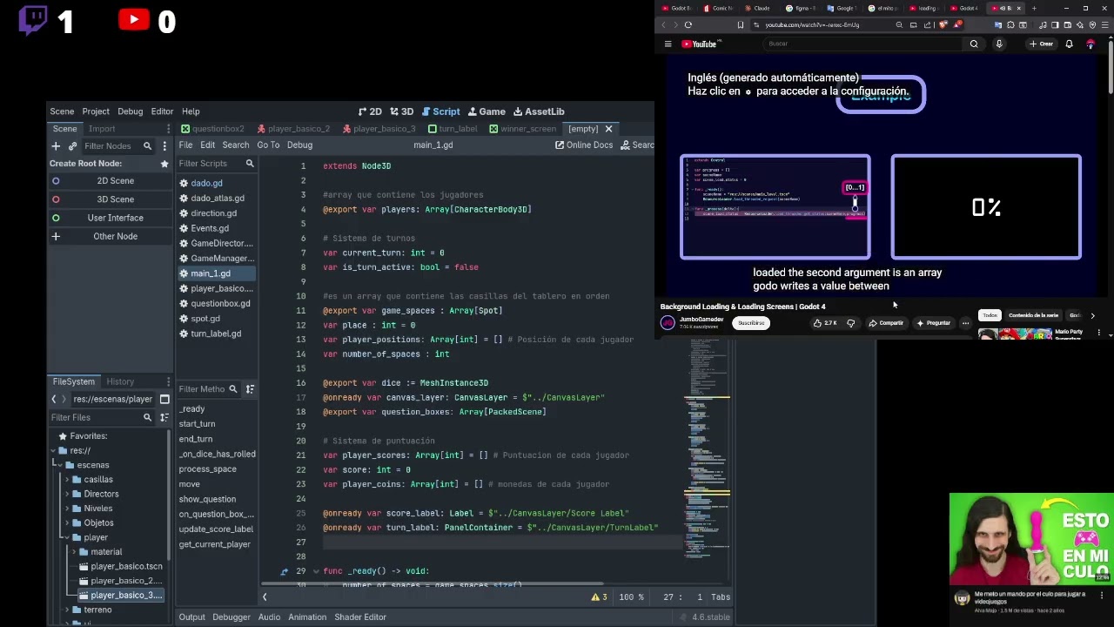Open more actions menu under YouTube video

coord(965,323)
